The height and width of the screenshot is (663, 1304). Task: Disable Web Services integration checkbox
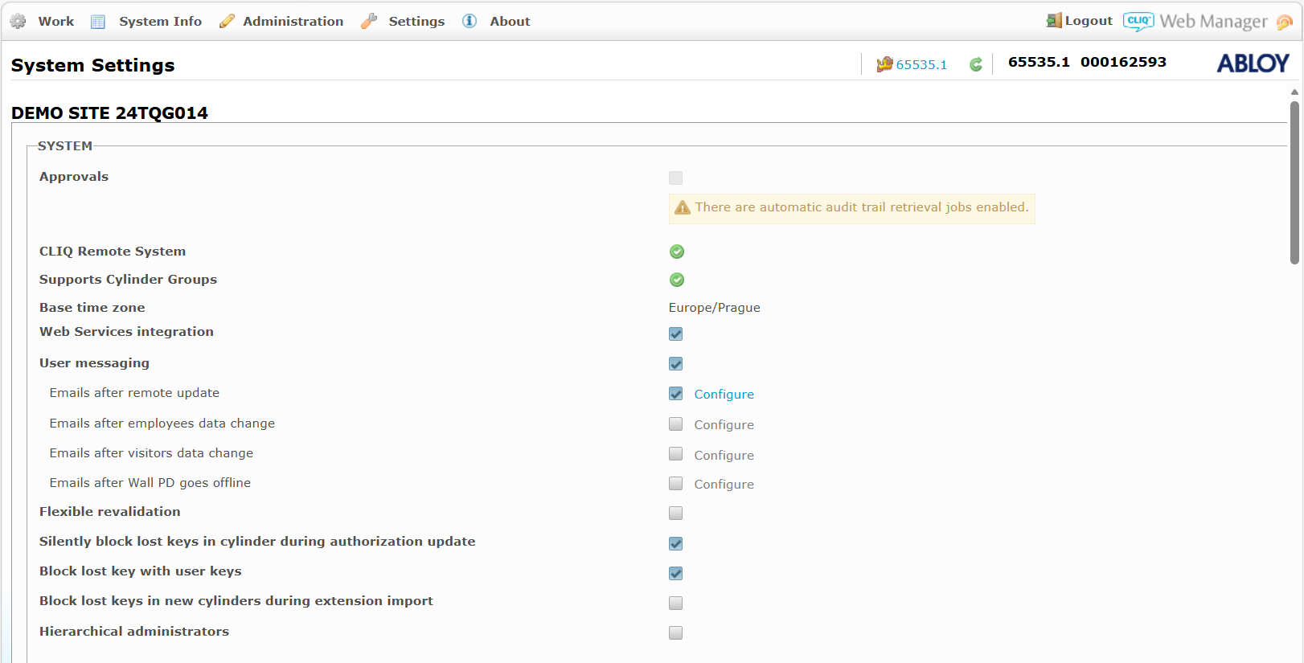676,334
